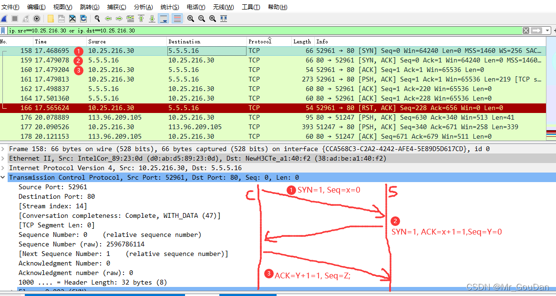Image resolution: width=556 pixels, height=296 pixels.
Task: Expand Internet Protocol Version 4 section
Action: [3, 168]
